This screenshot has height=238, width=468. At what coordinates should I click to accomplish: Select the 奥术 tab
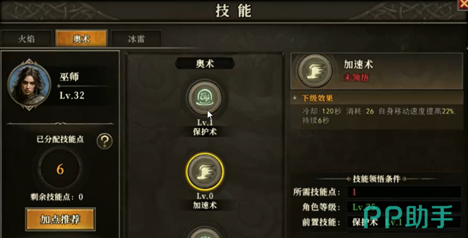[x=81, y=38]
